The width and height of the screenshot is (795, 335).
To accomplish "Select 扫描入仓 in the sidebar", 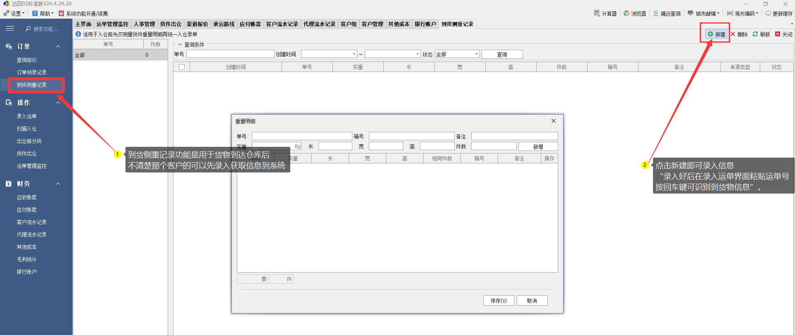I will click(x=26, y=129).
